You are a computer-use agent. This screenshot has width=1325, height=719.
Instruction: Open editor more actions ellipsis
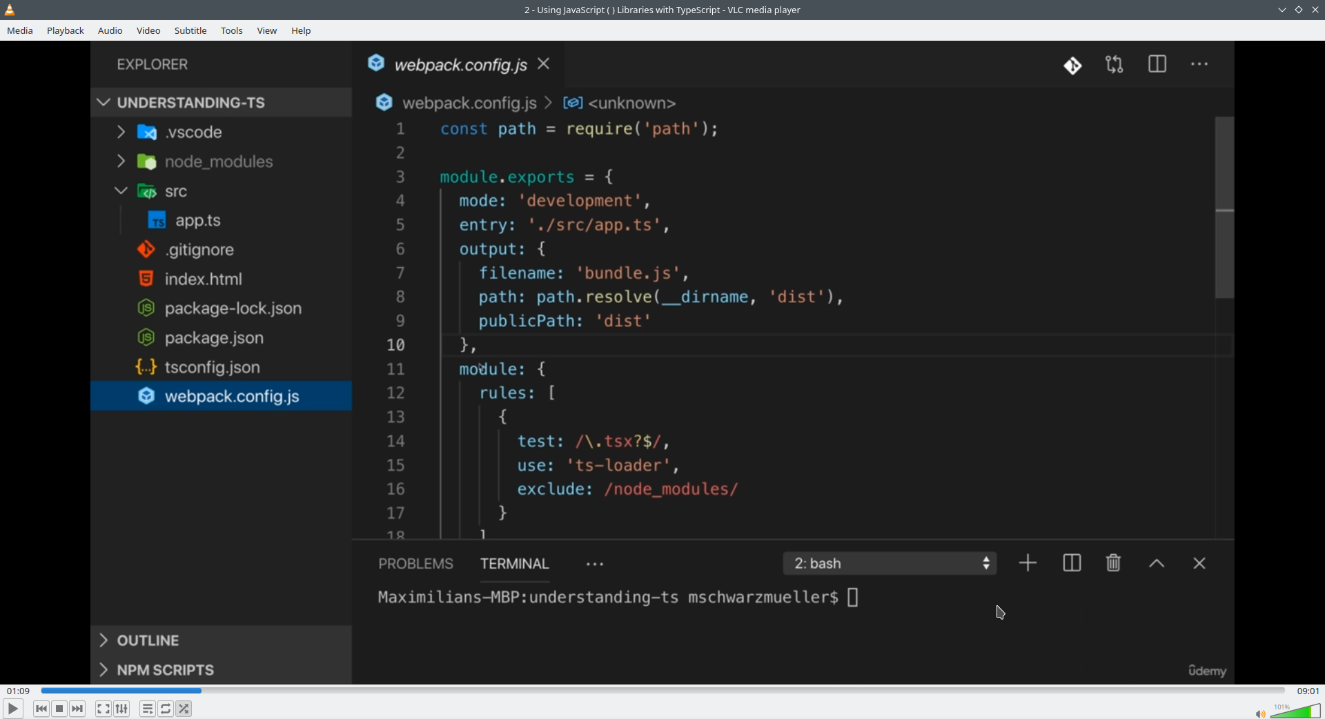(x=1199, y=64)
